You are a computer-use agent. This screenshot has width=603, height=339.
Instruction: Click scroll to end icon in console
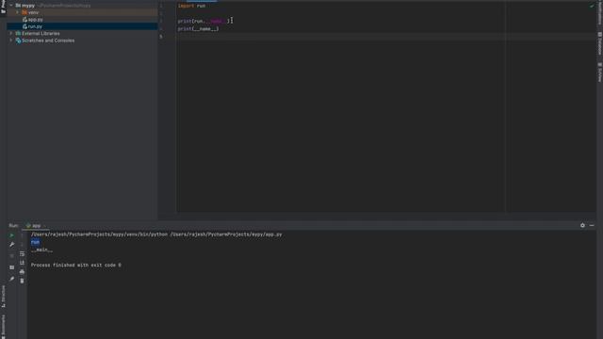click(x=22, y=263)
